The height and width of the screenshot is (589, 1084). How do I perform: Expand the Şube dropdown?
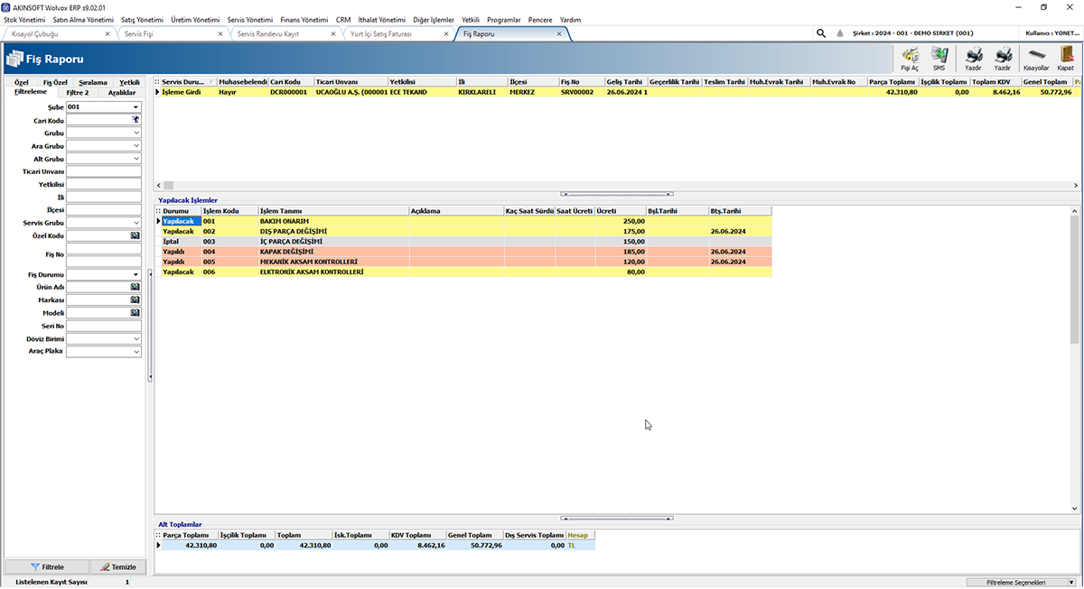(x=135, y=106)
